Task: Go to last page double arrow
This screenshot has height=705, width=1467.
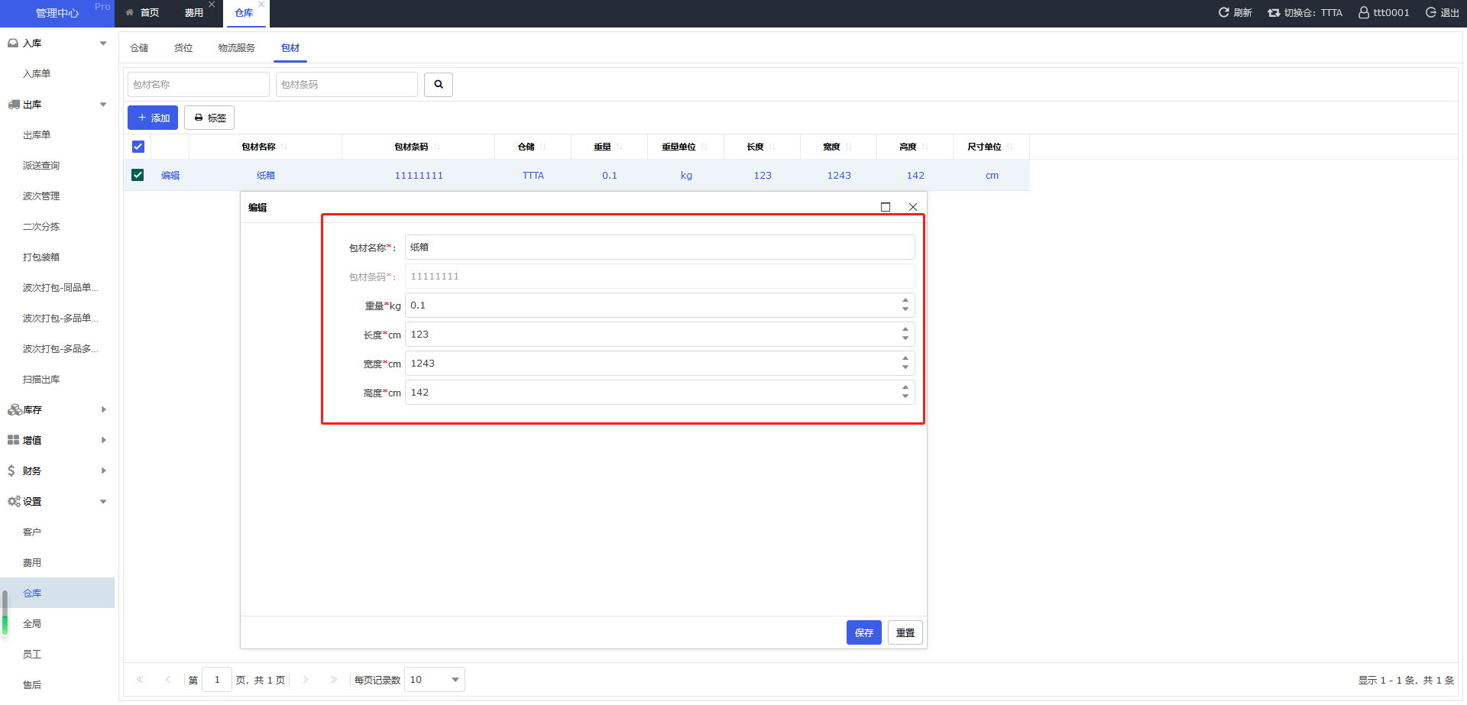Action: click(334, 680)
